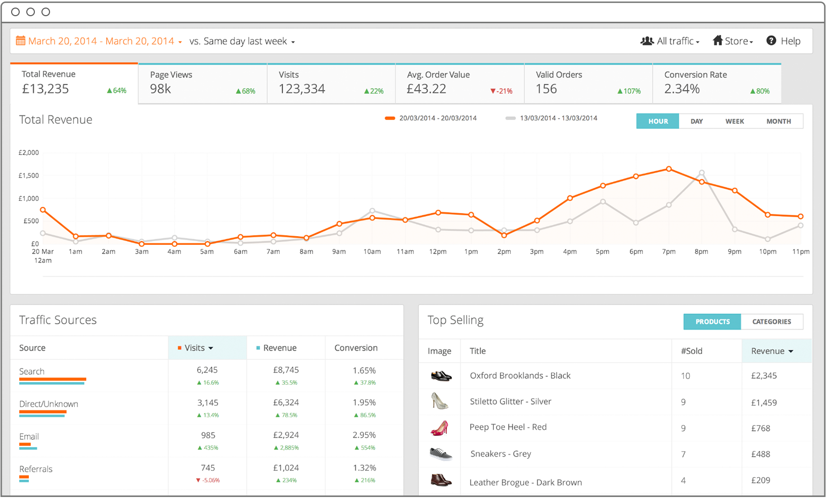
Task: Click the calendar icon beside the date range
Action: (21, 41)
